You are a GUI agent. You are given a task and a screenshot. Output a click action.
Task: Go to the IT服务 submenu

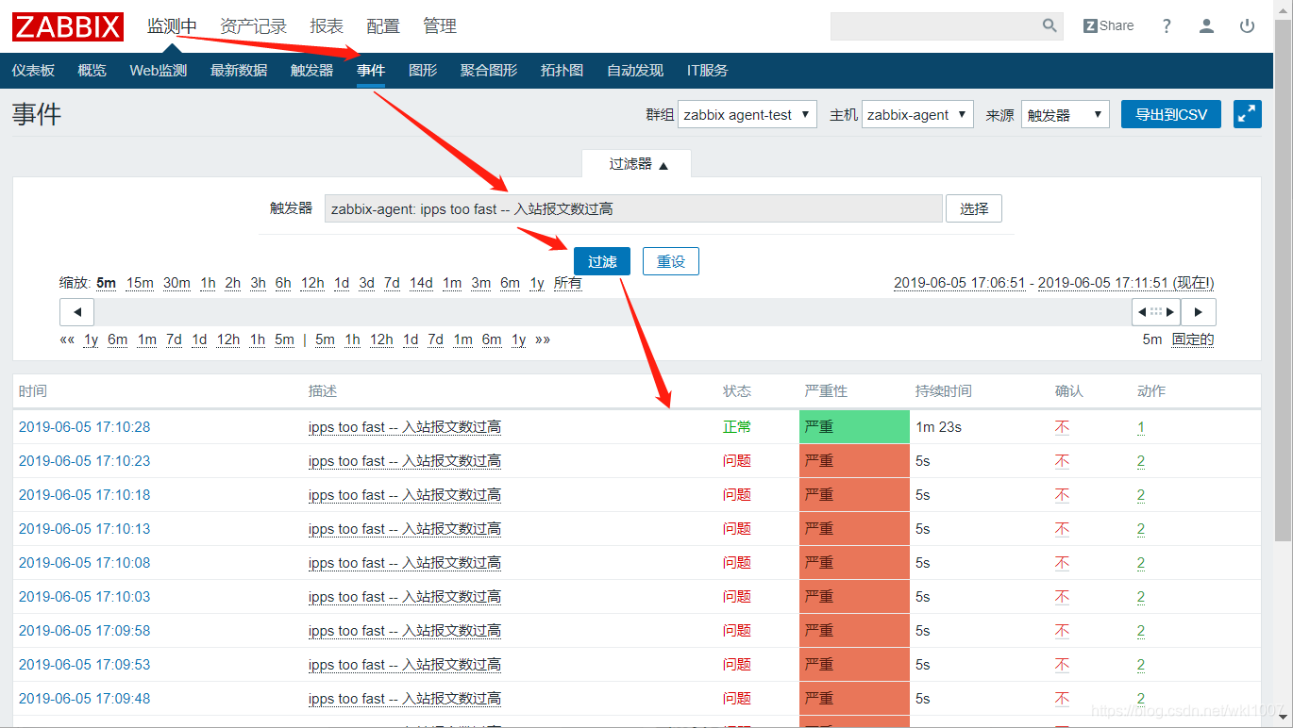pos(707,71)
